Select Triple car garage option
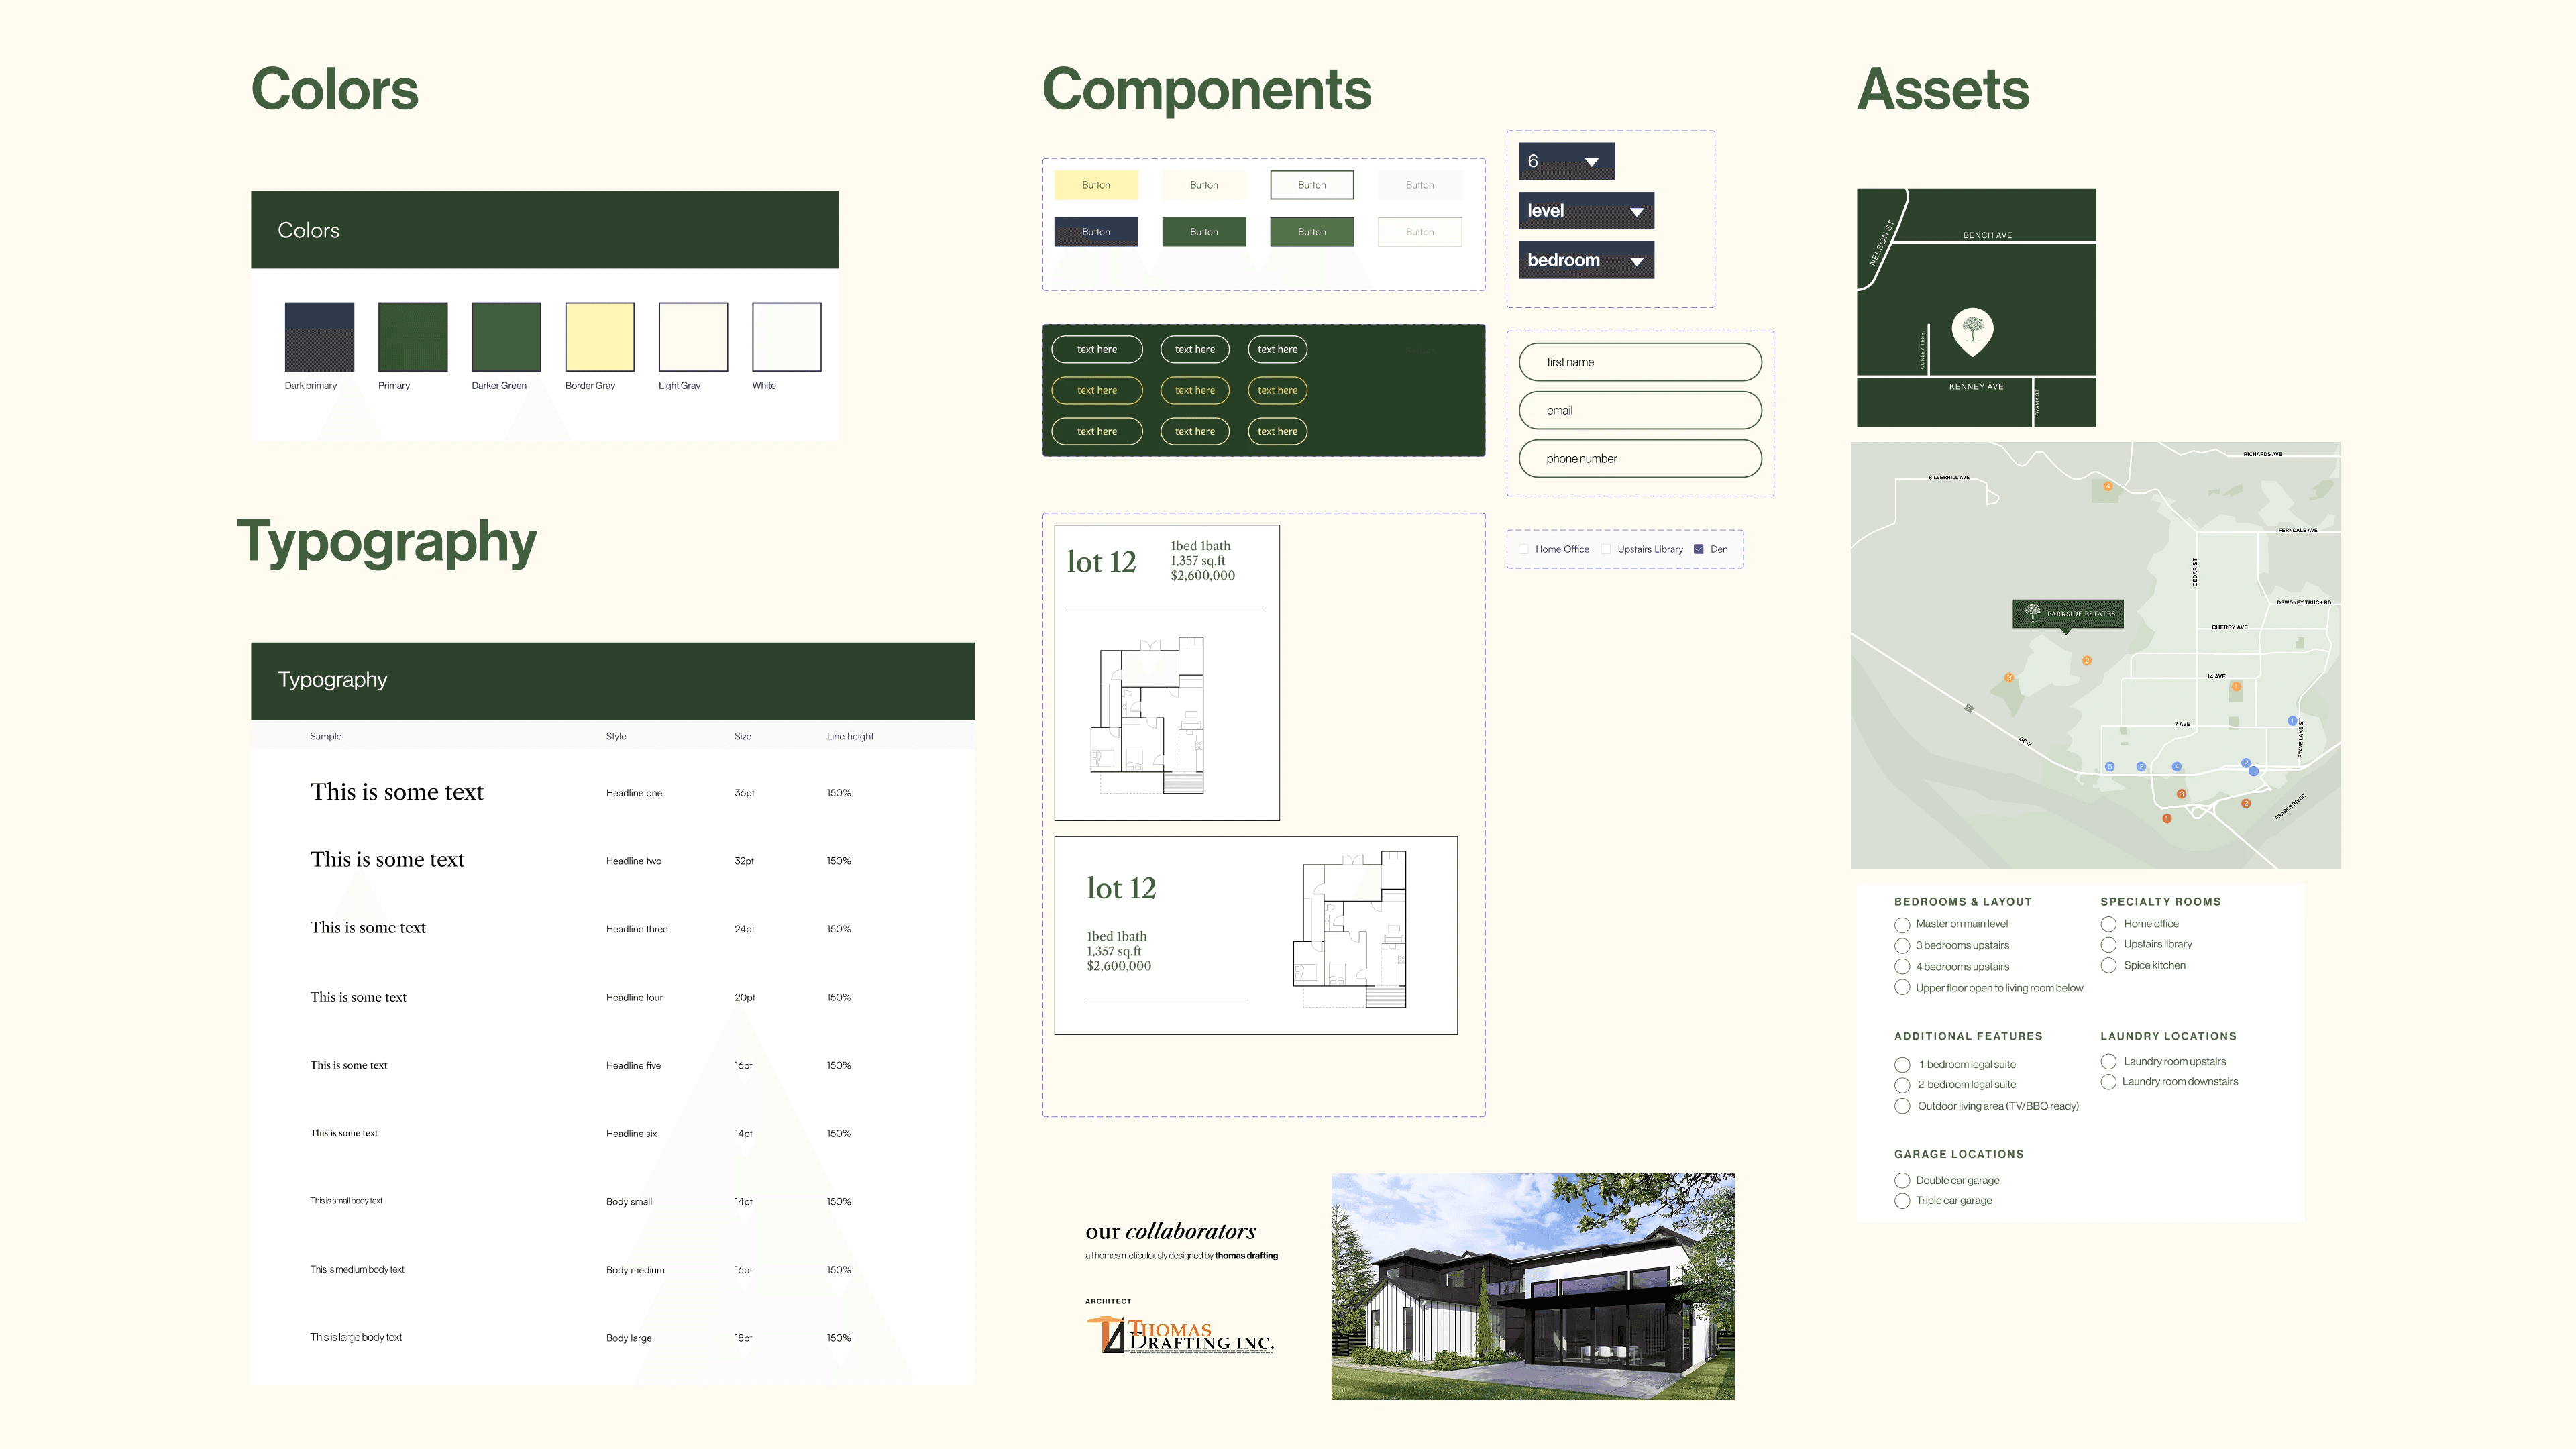The image size is (2576, 1449). (x=1902, y=1201)
